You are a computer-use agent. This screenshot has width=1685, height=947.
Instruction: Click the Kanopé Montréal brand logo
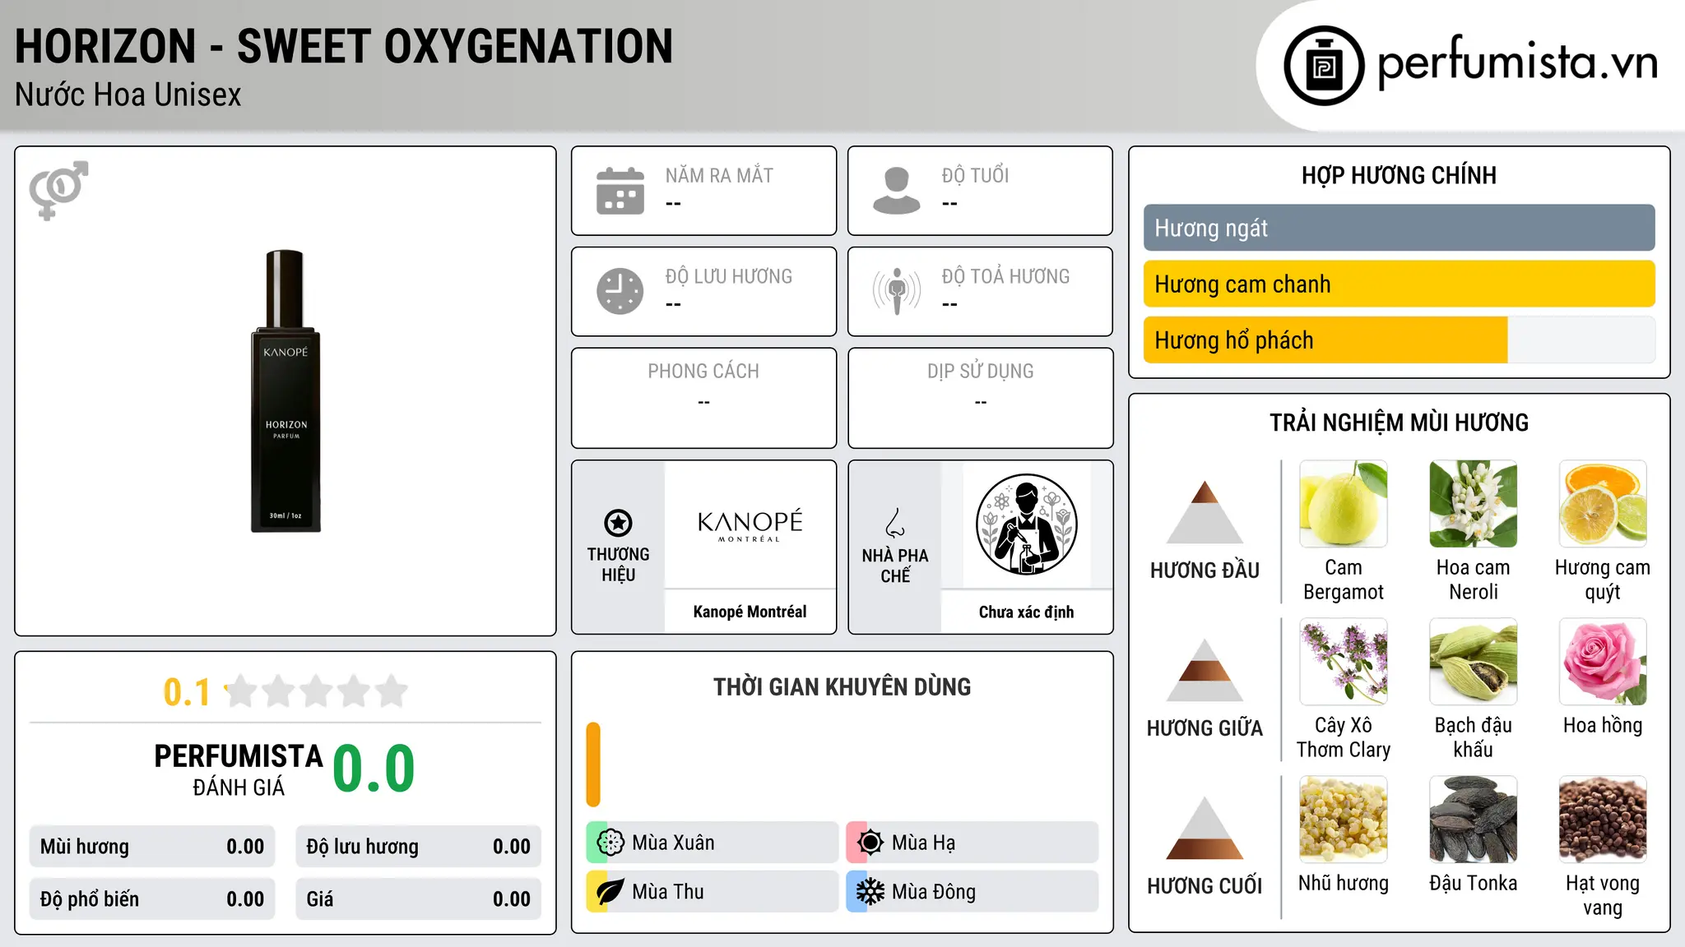click(750, 525)
